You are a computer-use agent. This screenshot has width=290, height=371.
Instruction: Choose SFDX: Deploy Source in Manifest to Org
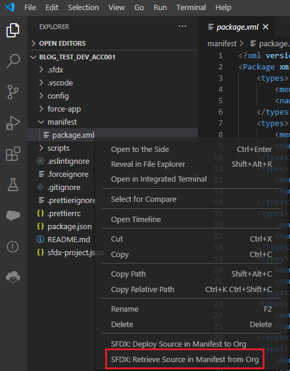pyautogui.click(x=191, y=344)
